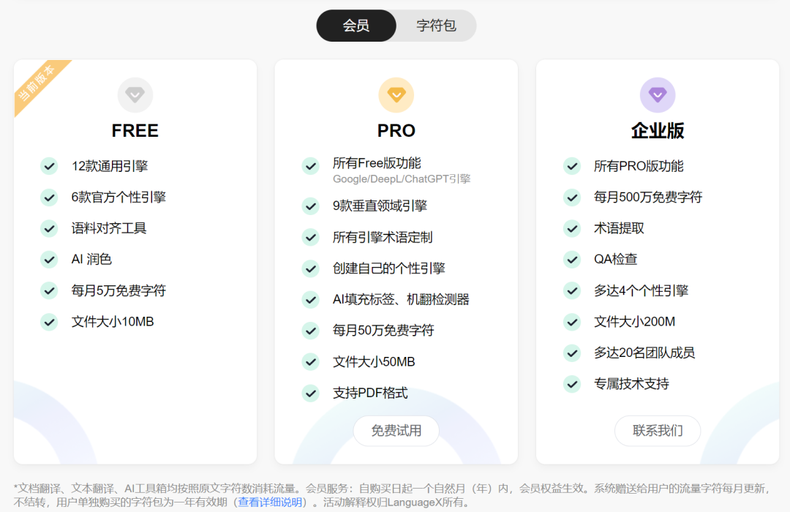Click the FREE plan title
This screenshot has width=790, height=512.
[x=135, y=130]
